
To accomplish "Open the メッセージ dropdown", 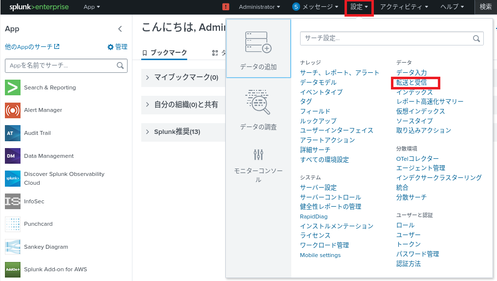I will click(315, 7).
